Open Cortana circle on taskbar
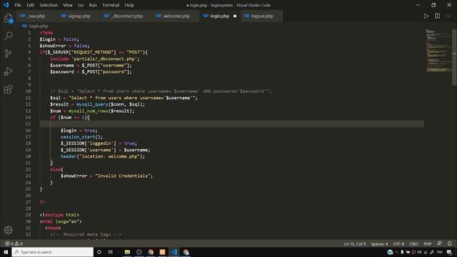This screenshot has height=257, width=457. pos(99,252)
